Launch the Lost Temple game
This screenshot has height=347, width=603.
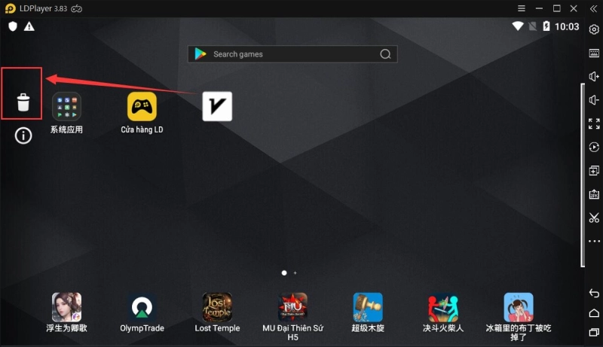click(x=217, y=307)
